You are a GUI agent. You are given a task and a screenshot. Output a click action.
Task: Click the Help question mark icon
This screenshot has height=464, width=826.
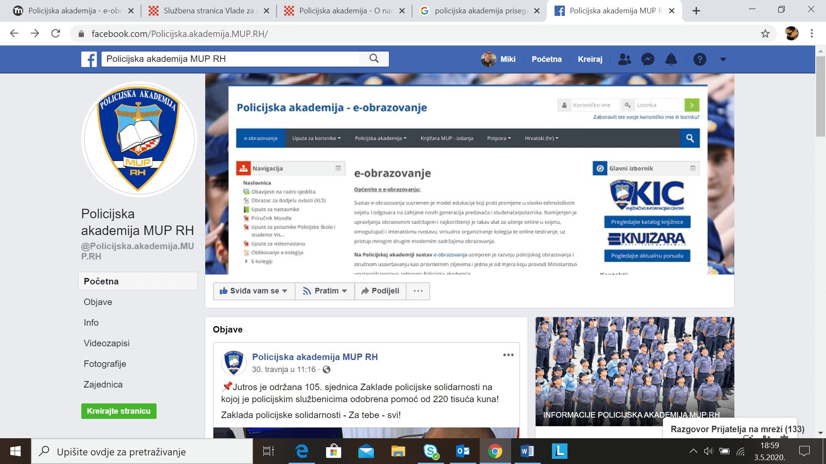tap(700, 59)
